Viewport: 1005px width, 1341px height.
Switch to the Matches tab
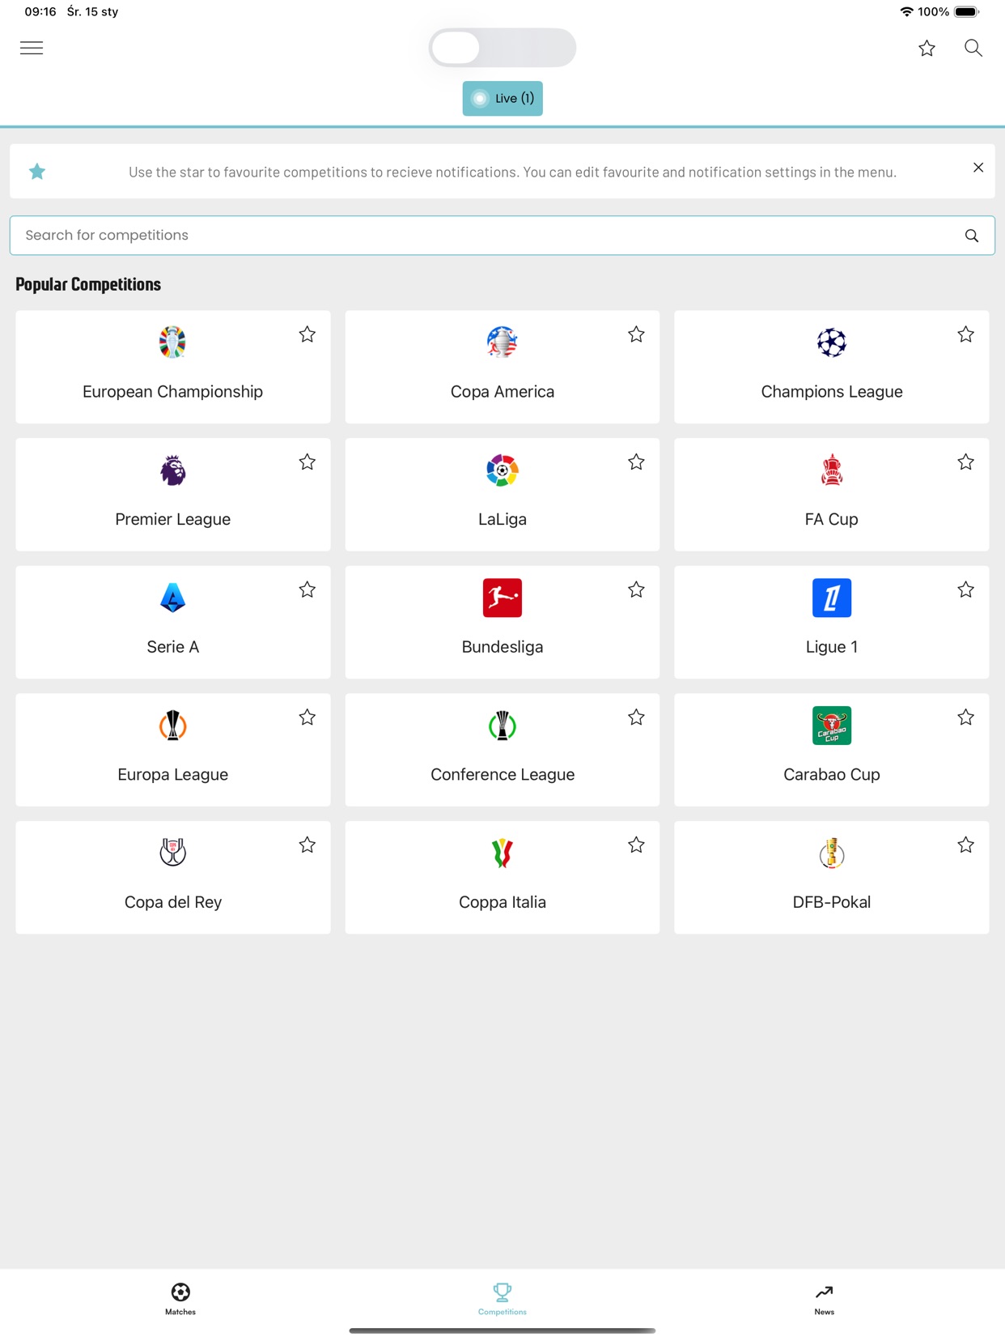180,1299
